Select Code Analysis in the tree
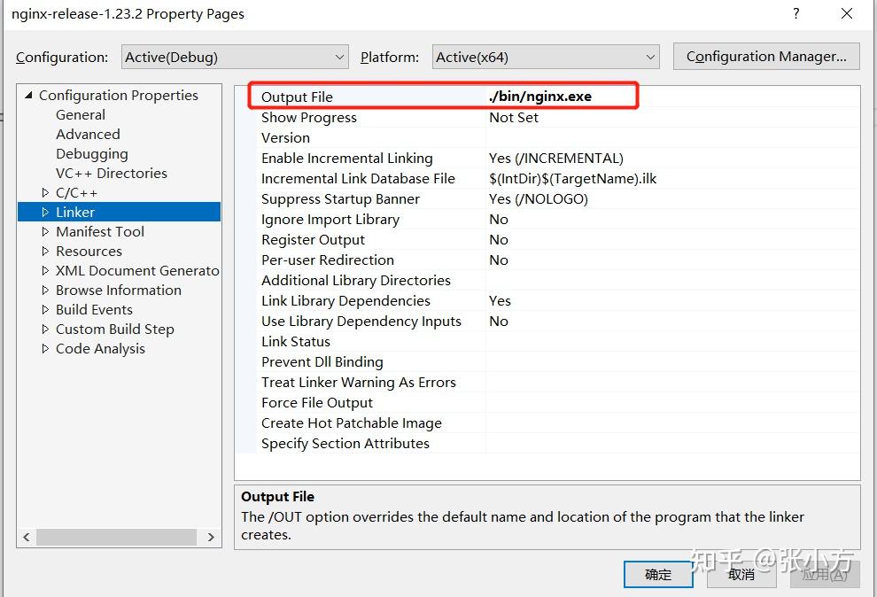This screenshot has height=597, width=877. (x=100, y=348)
